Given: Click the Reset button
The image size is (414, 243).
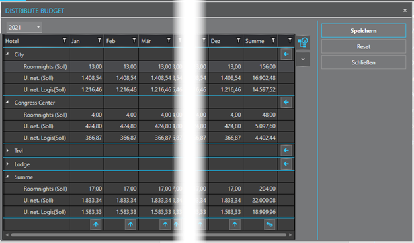Looking at the screenshot, I should pyautogui.click(x=364, y=47).
